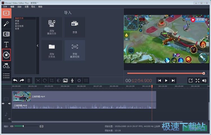Image resolution: width=211 pixels, height=135 pixels.
Task: Open Clip properties gear
Action: pos(79,81)
